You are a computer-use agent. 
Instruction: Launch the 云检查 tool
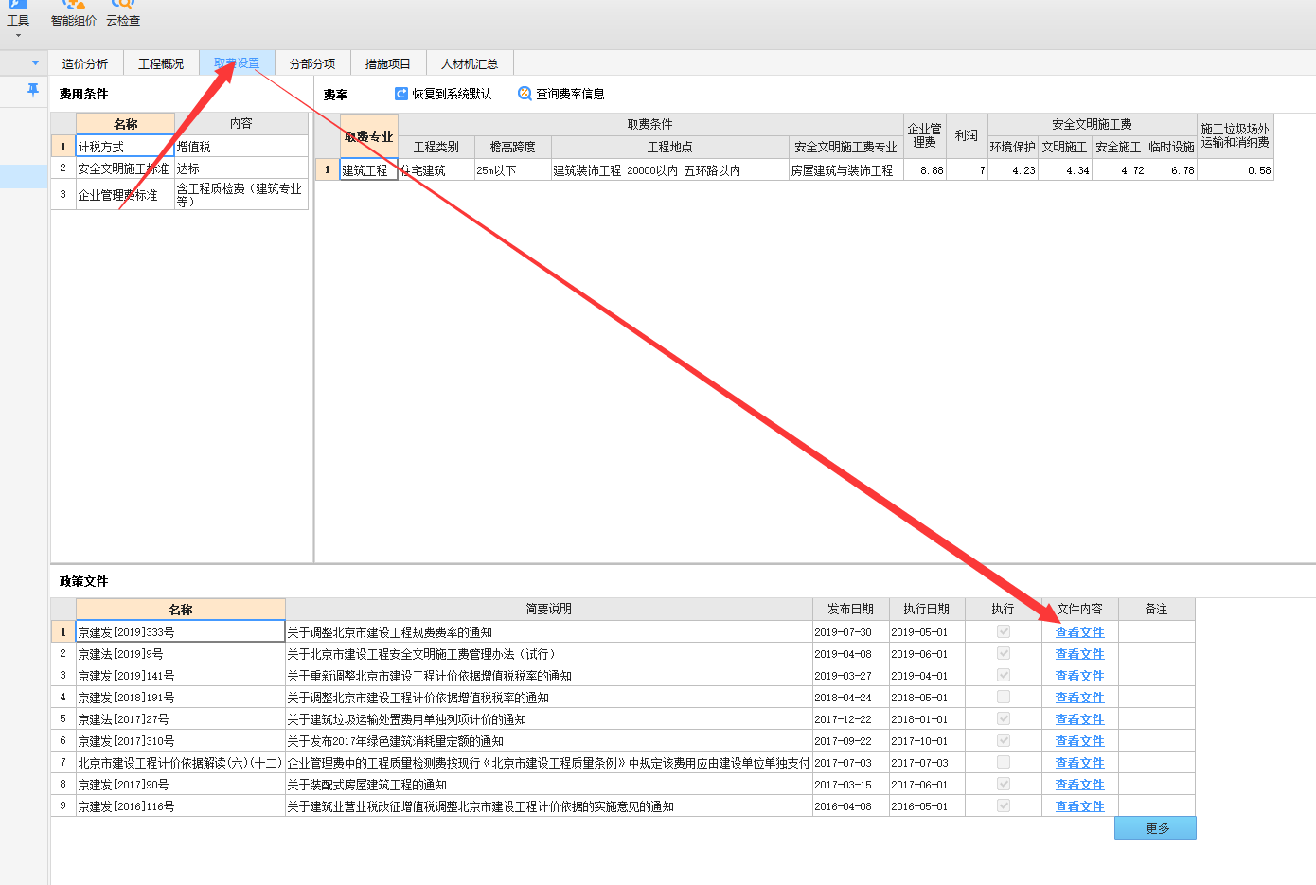click(123, 14)
